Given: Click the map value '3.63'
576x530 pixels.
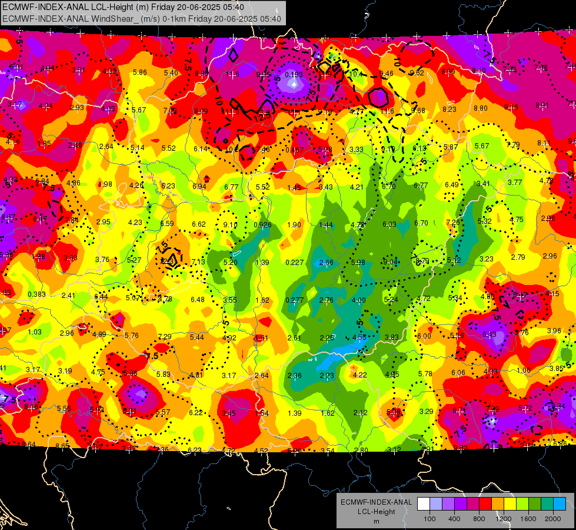Looking at the screenshot, I should click(71, 257).
